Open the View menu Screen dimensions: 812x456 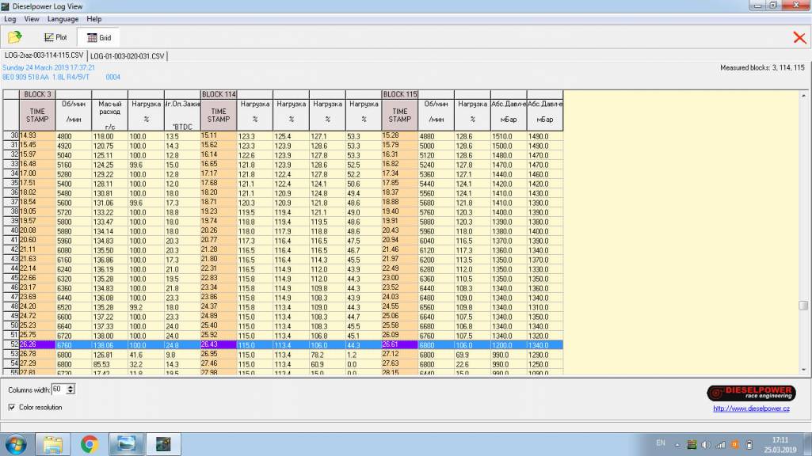pyautogui.click(x=32, y=18)
